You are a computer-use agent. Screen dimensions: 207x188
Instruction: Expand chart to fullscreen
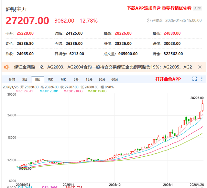(195, 79)
